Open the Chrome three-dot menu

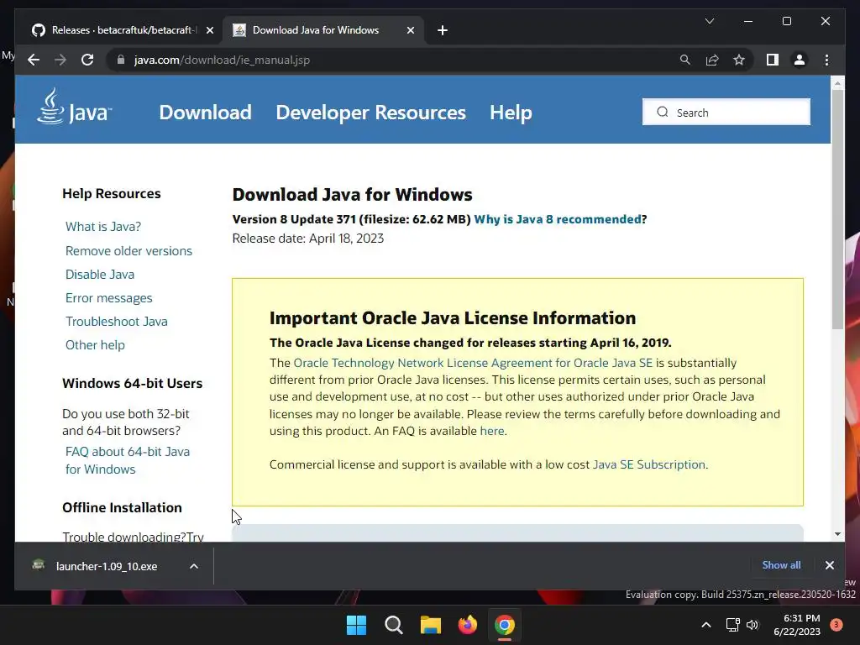pyautogui.click(x=826, y=60)
